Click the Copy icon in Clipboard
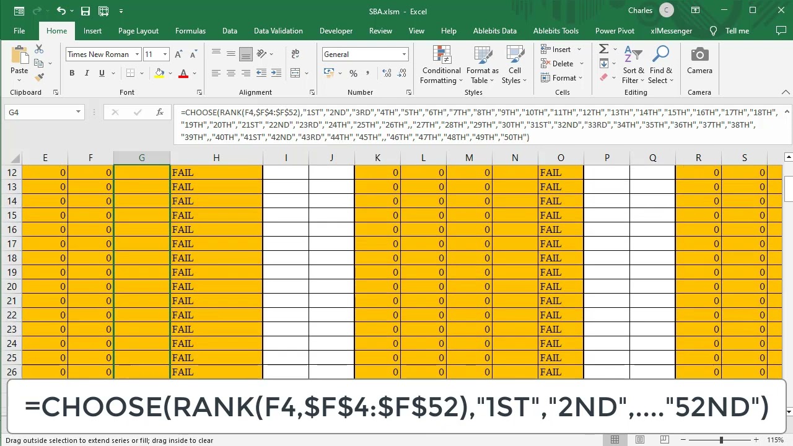Screen dimensions: 793x446 tap(39, 63)
